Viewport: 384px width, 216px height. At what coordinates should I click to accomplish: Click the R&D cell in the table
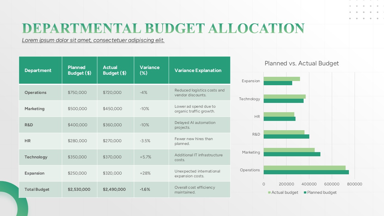(x=40, y=125)
